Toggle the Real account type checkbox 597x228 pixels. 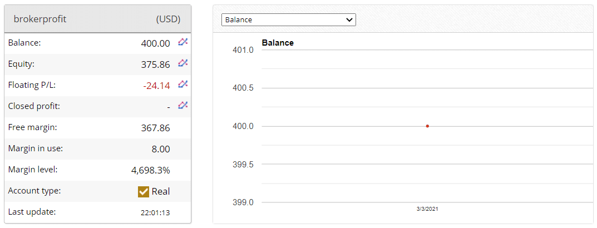pos(143,191)
